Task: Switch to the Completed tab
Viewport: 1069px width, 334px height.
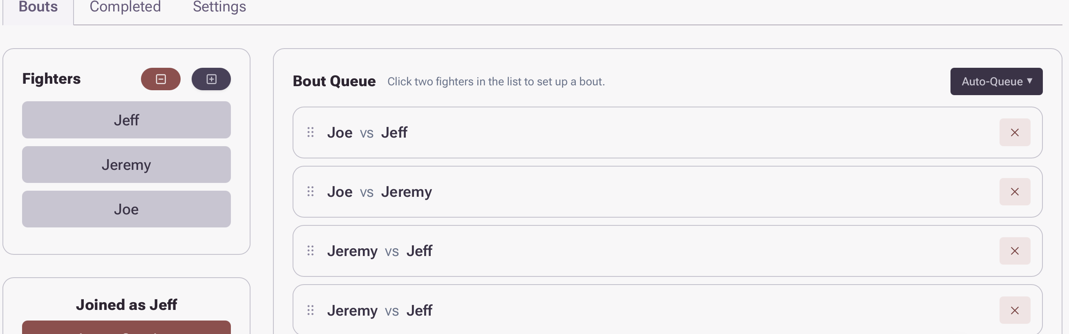Action: pyautogui.click(x=125, y=7)
